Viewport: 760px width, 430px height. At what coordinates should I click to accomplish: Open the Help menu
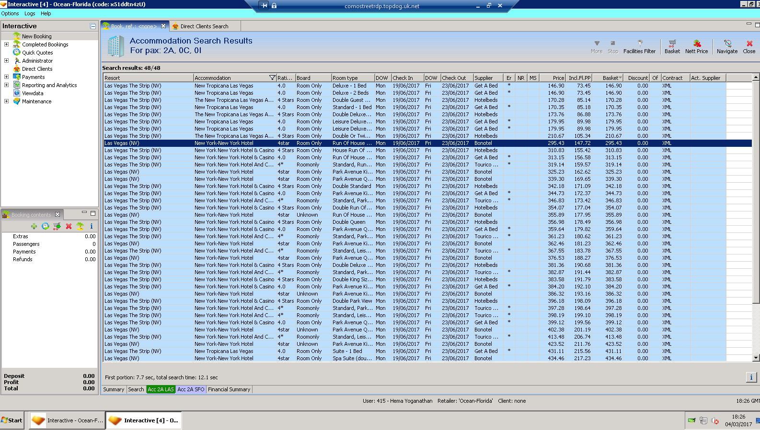(x=46, y=13)
